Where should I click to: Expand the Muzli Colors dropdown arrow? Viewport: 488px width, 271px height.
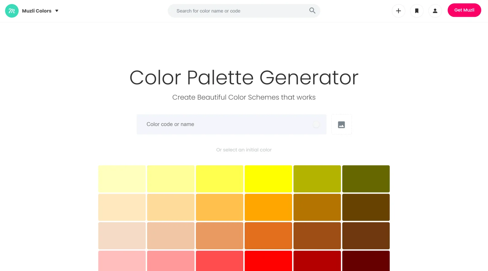point(57,11)
